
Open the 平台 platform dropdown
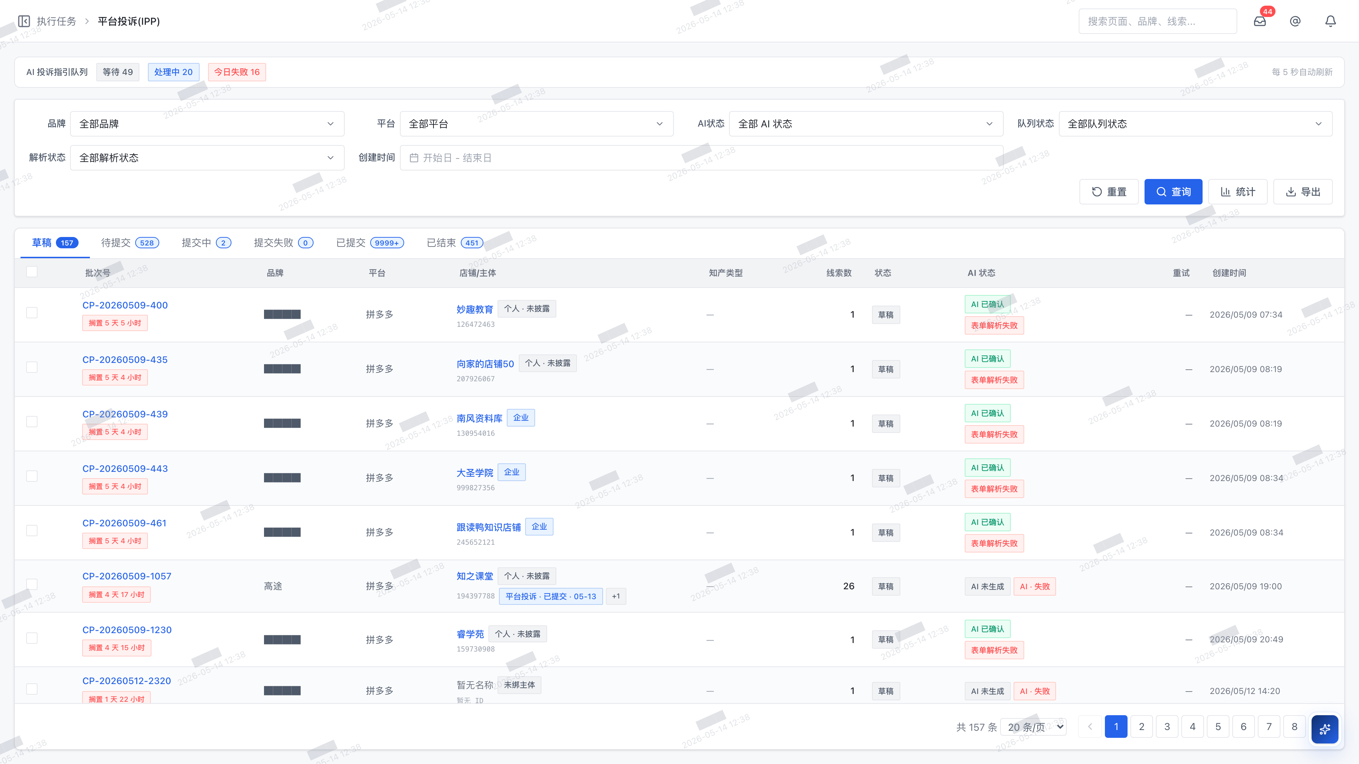[537, 124]
